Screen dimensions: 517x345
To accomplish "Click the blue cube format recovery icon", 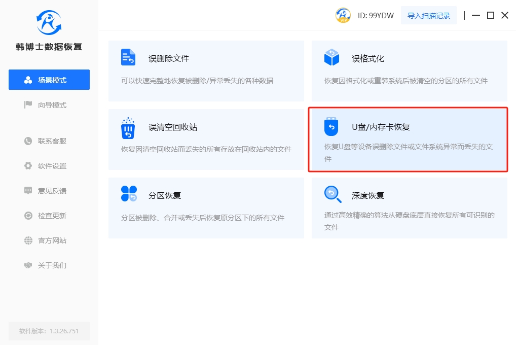I will coord(331,57).
